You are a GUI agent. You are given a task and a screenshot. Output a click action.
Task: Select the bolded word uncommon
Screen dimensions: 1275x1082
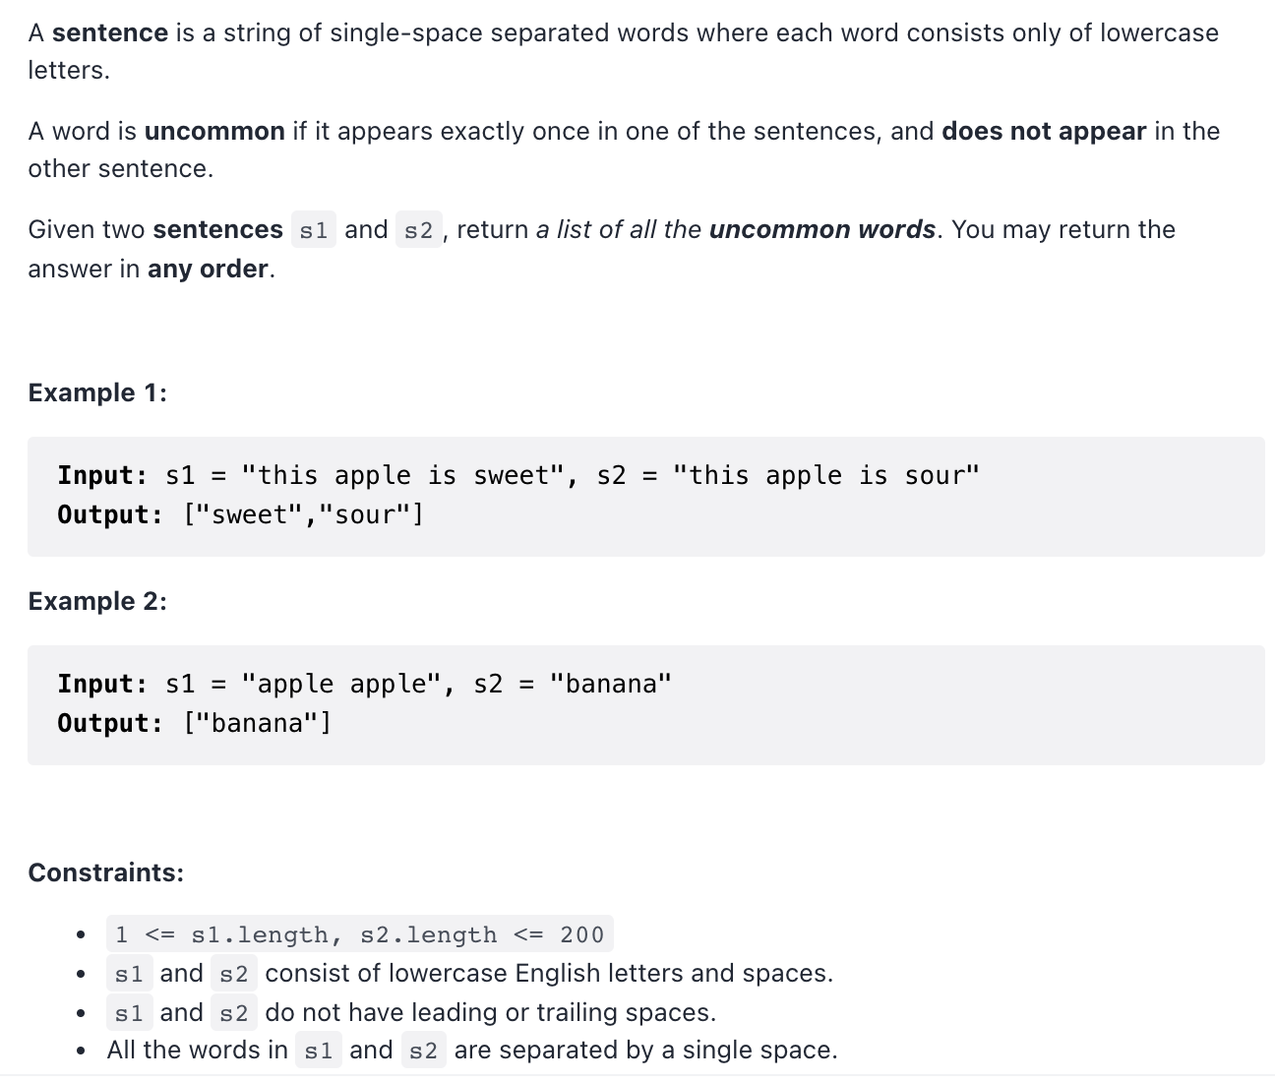pos(212,131)
